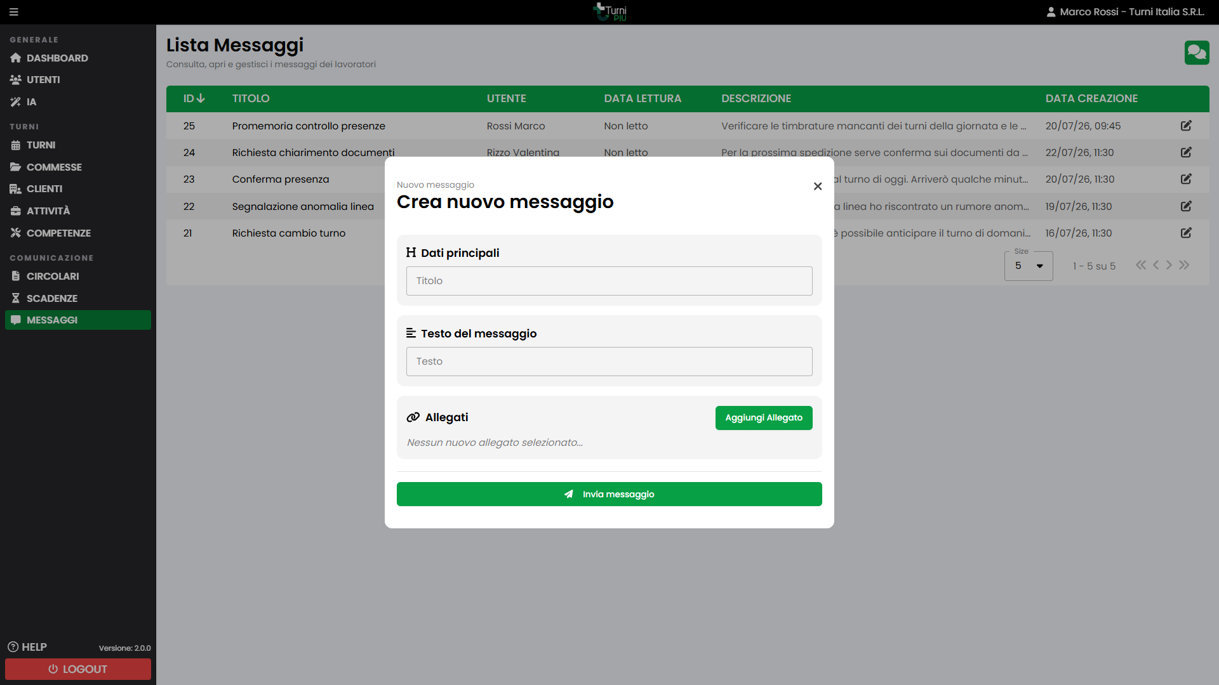
Task: Go to the previous page
Action: (x=1156, y=265)
